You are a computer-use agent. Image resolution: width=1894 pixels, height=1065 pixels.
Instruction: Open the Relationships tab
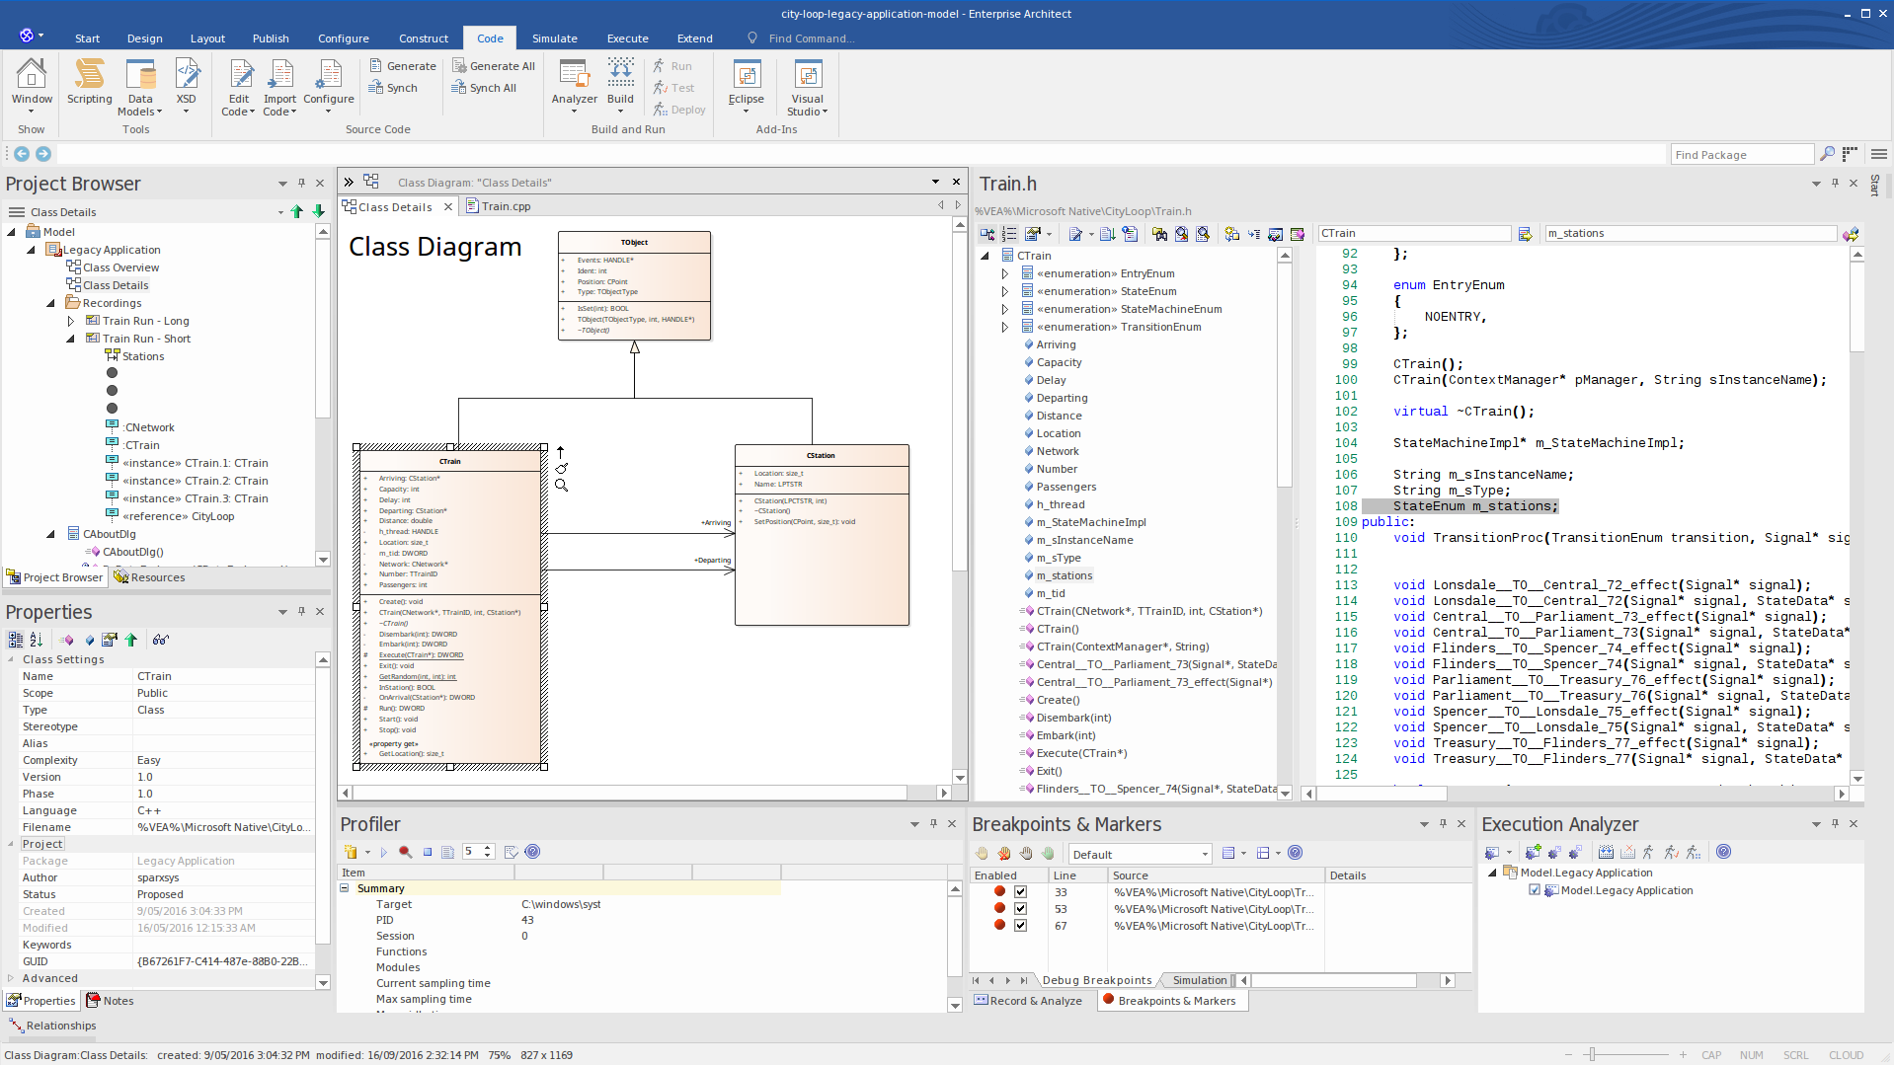(x=52, y=1026)
